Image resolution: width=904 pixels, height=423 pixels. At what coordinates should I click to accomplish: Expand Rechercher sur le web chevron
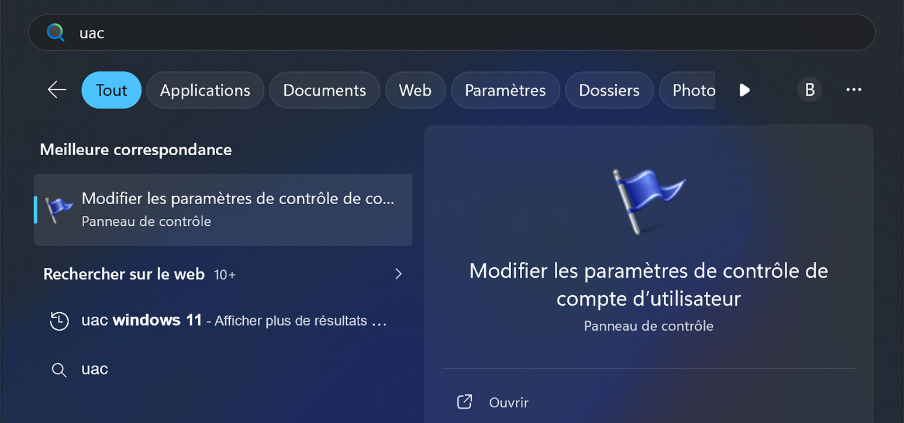(398, 274)
